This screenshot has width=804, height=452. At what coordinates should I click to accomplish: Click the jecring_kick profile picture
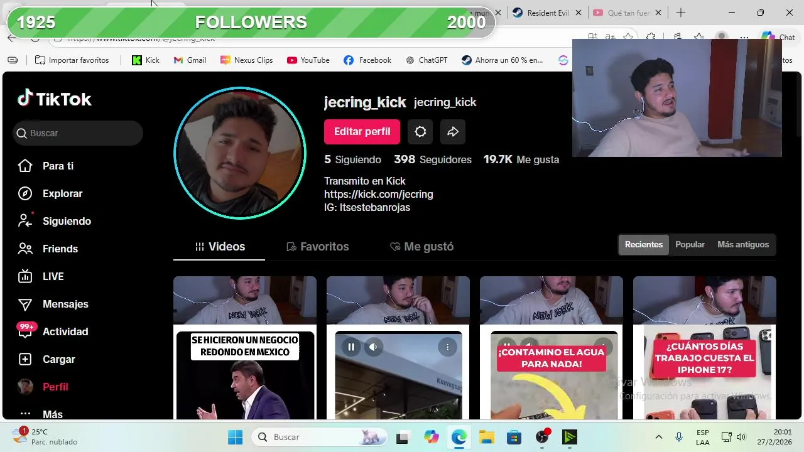click(240, 153)
